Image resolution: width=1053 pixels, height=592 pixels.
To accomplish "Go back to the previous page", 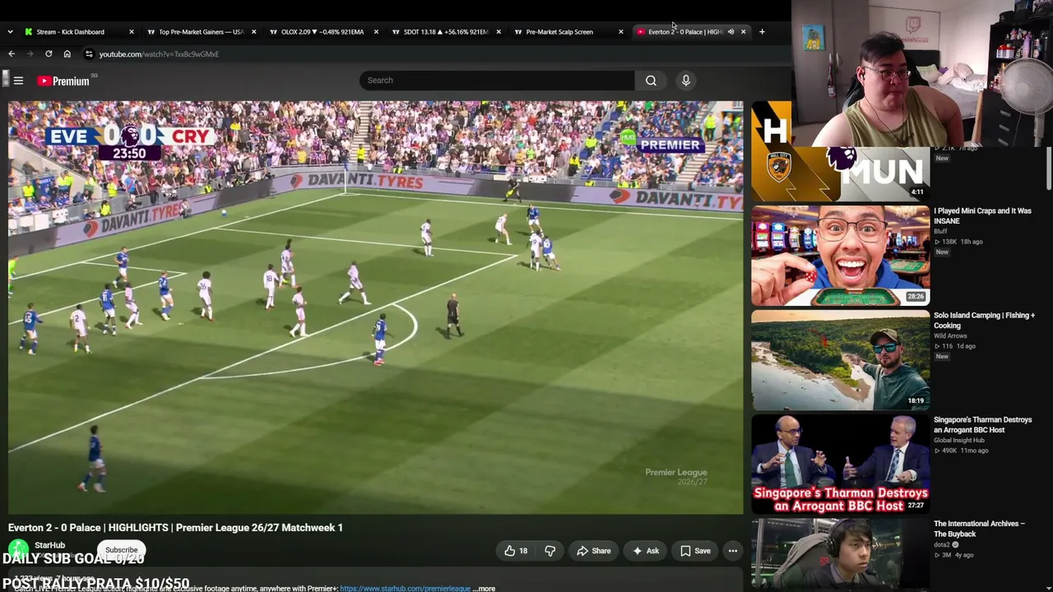I will coord(12,54).
